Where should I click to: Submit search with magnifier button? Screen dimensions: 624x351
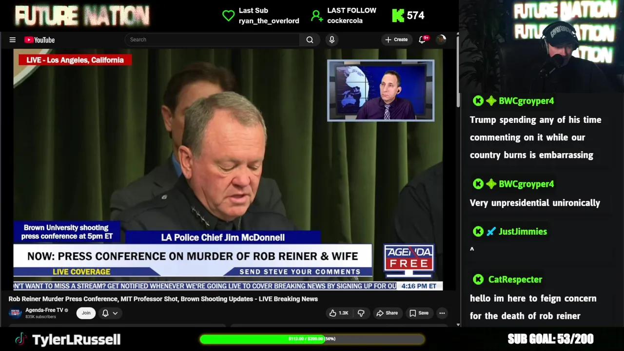coord(310,39)
